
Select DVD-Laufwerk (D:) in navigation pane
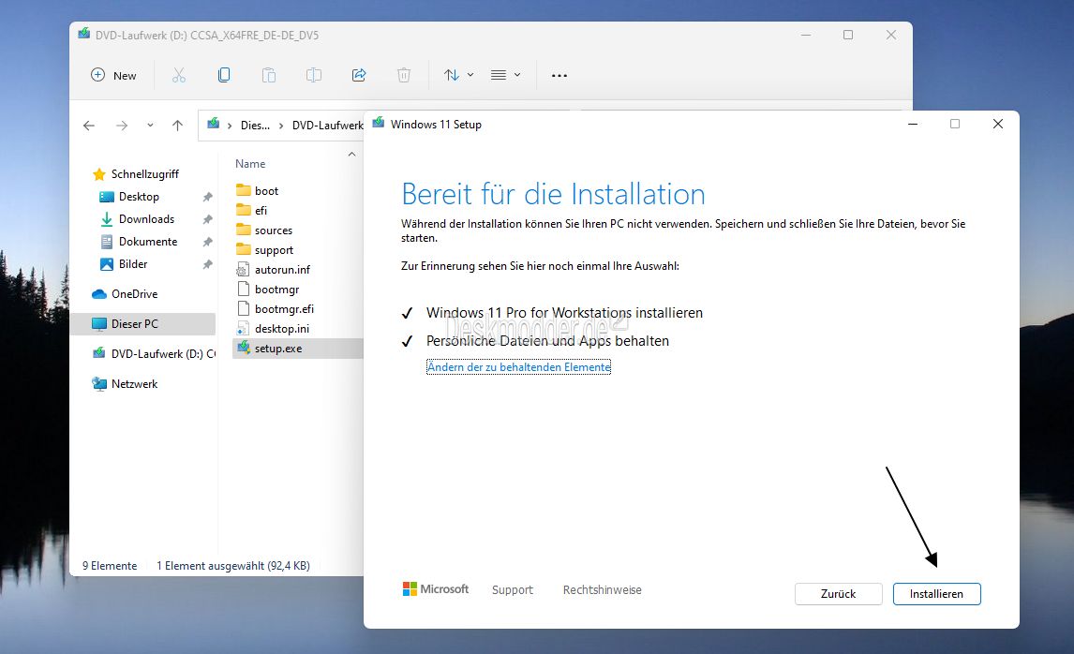[154, 354]
